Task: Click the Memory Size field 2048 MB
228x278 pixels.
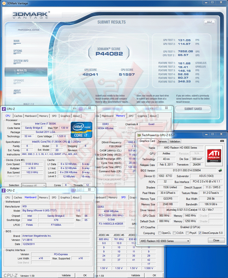Action: click(168, 204)
